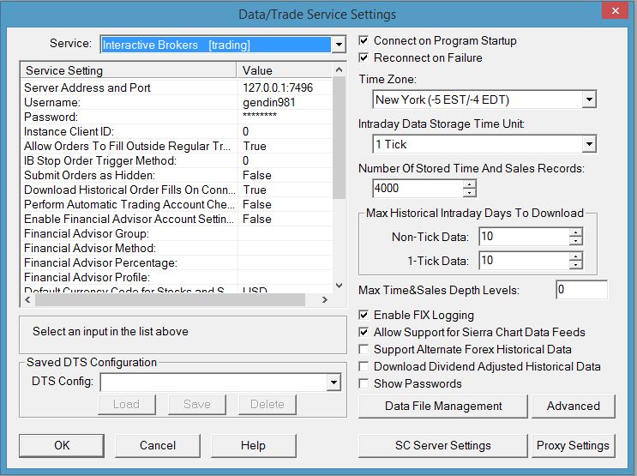Viewport: 637px width, 476px height.
Task: Select the Username: setting row
Action: pyautogui.click(x=177, y=102)
